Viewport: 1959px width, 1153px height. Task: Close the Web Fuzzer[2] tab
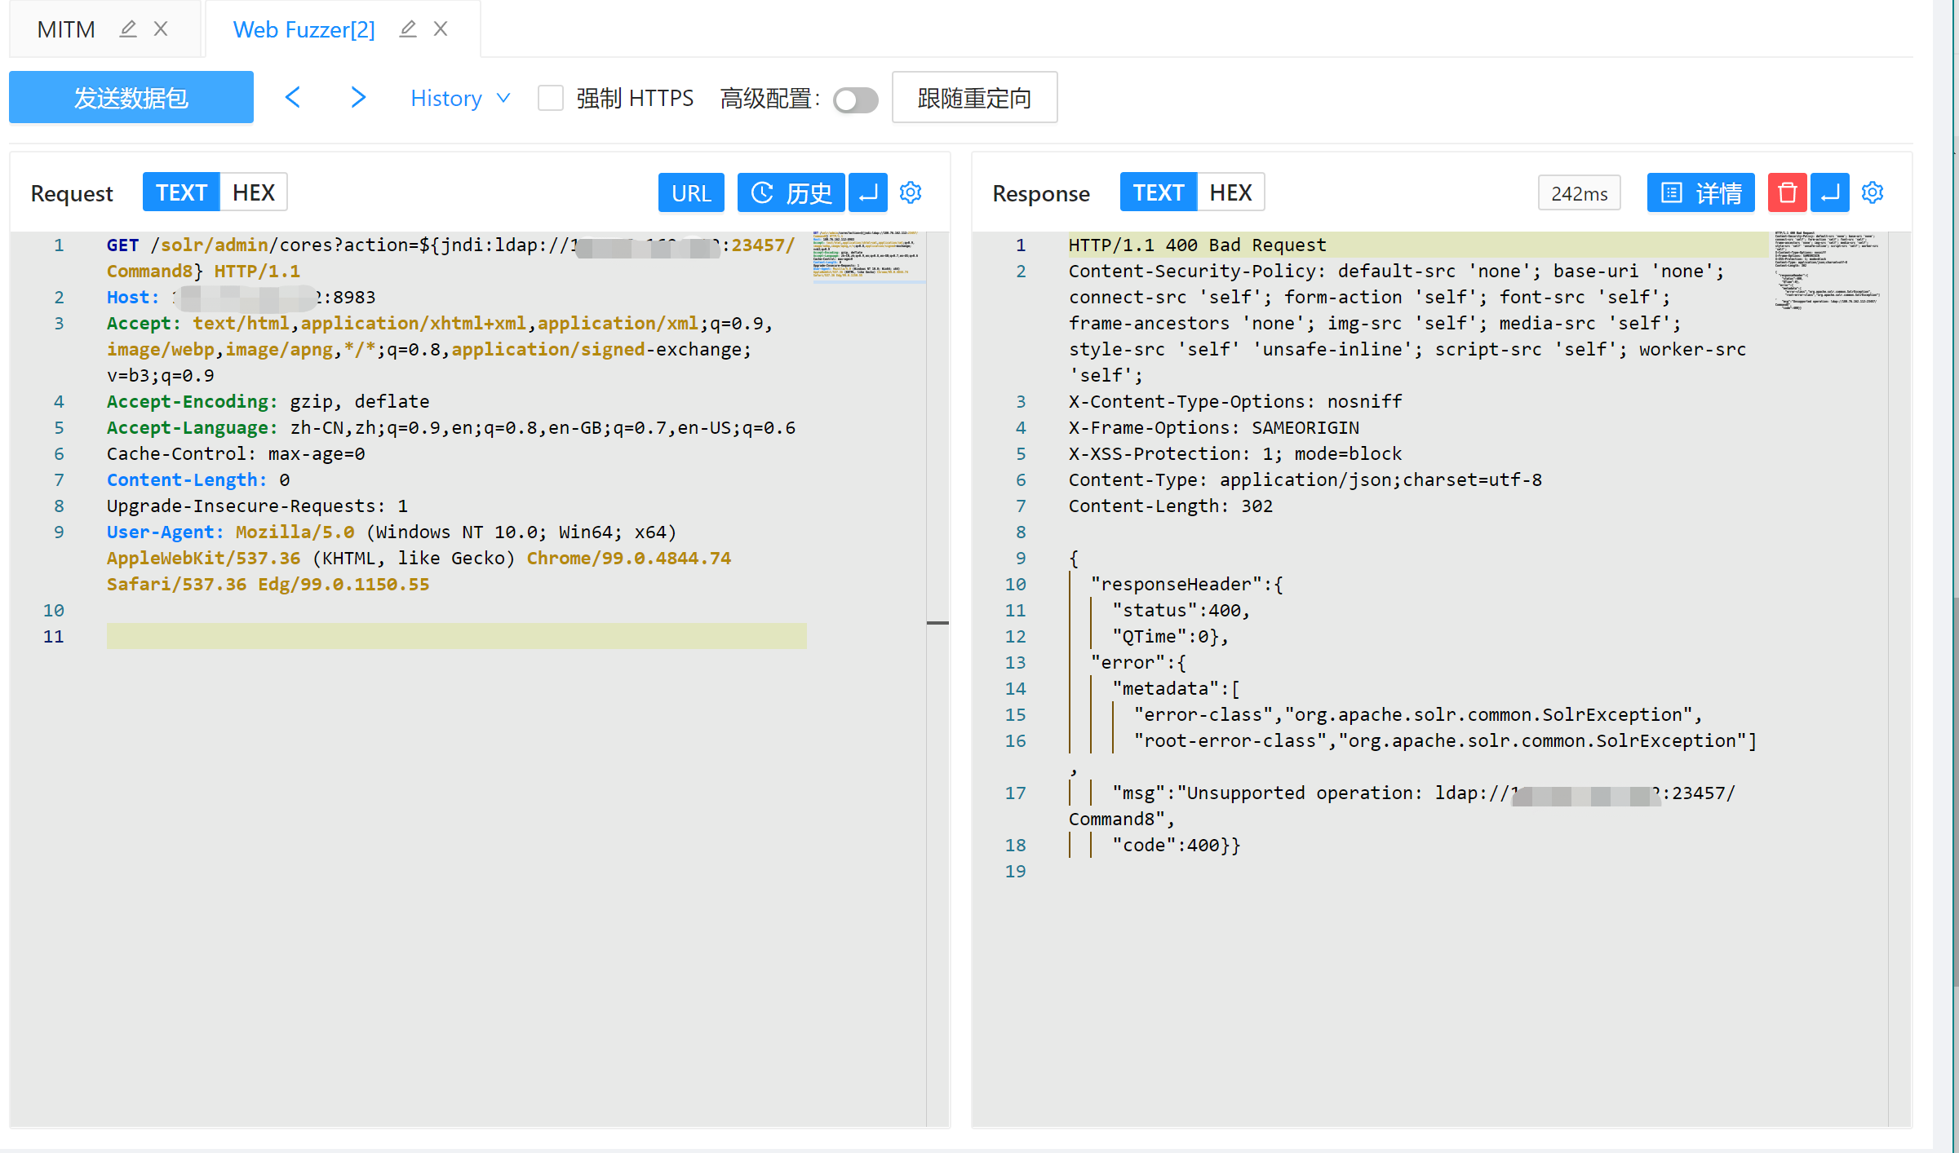click(441, 29)
